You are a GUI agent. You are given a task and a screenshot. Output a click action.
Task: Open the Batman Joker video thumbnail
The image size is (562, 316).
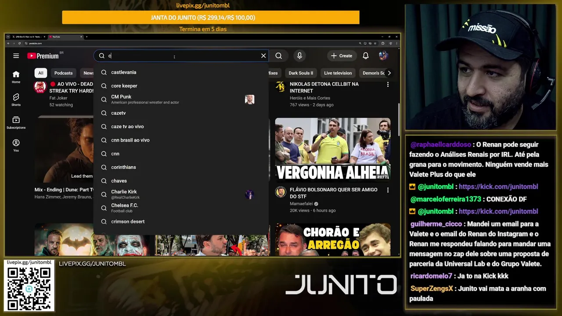[x=92, y=240]
